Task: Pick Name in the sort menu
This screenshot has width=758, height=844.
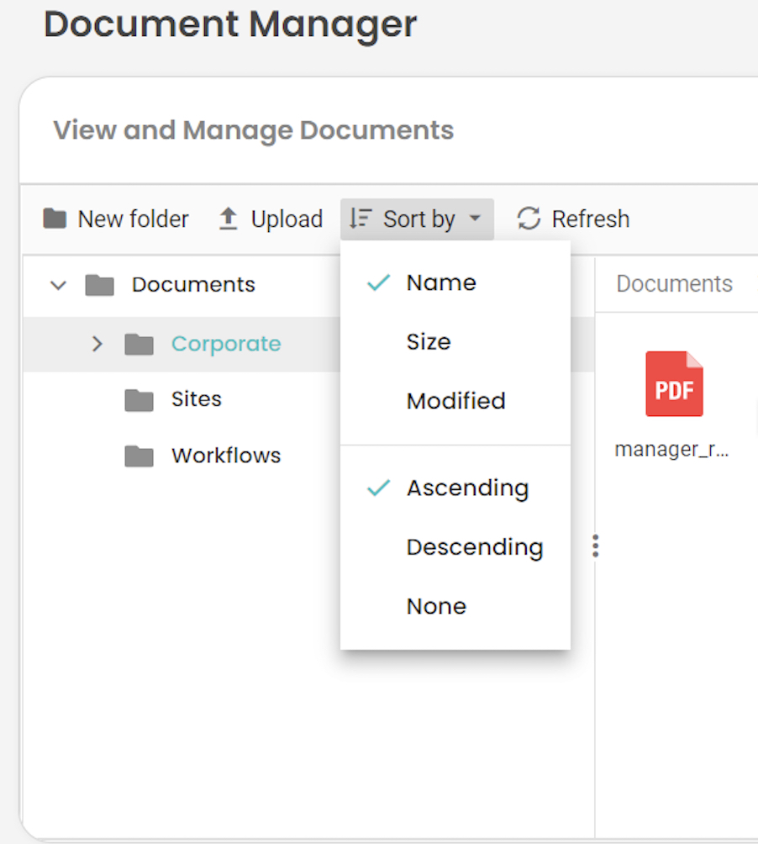Action: pos(441,283)
